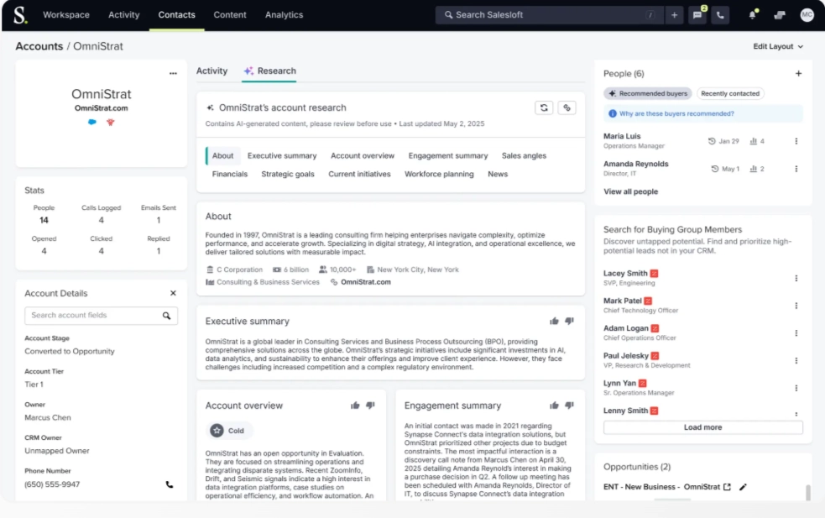Click View all people
The width and height of the screenshot is (825, 518).
(x=630, y=191)
